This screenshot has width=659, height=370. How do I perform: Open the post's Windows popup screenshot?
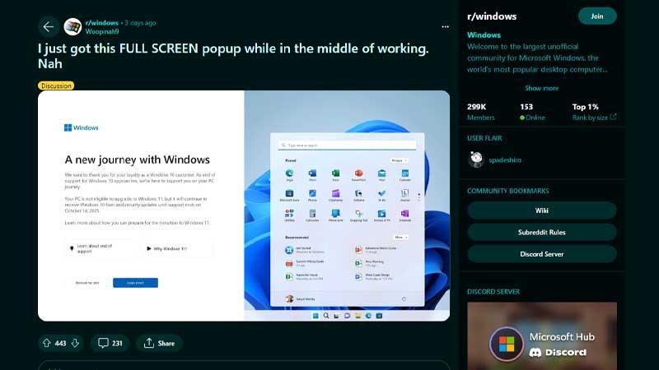[244, 206]
